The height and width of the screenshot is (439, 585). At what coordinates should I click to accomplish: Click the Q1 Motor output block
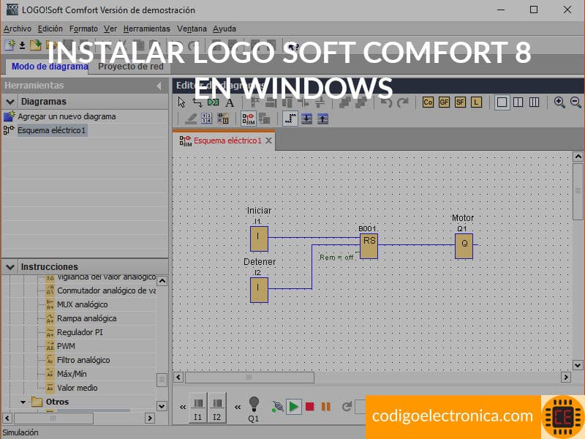pos(464,246)
